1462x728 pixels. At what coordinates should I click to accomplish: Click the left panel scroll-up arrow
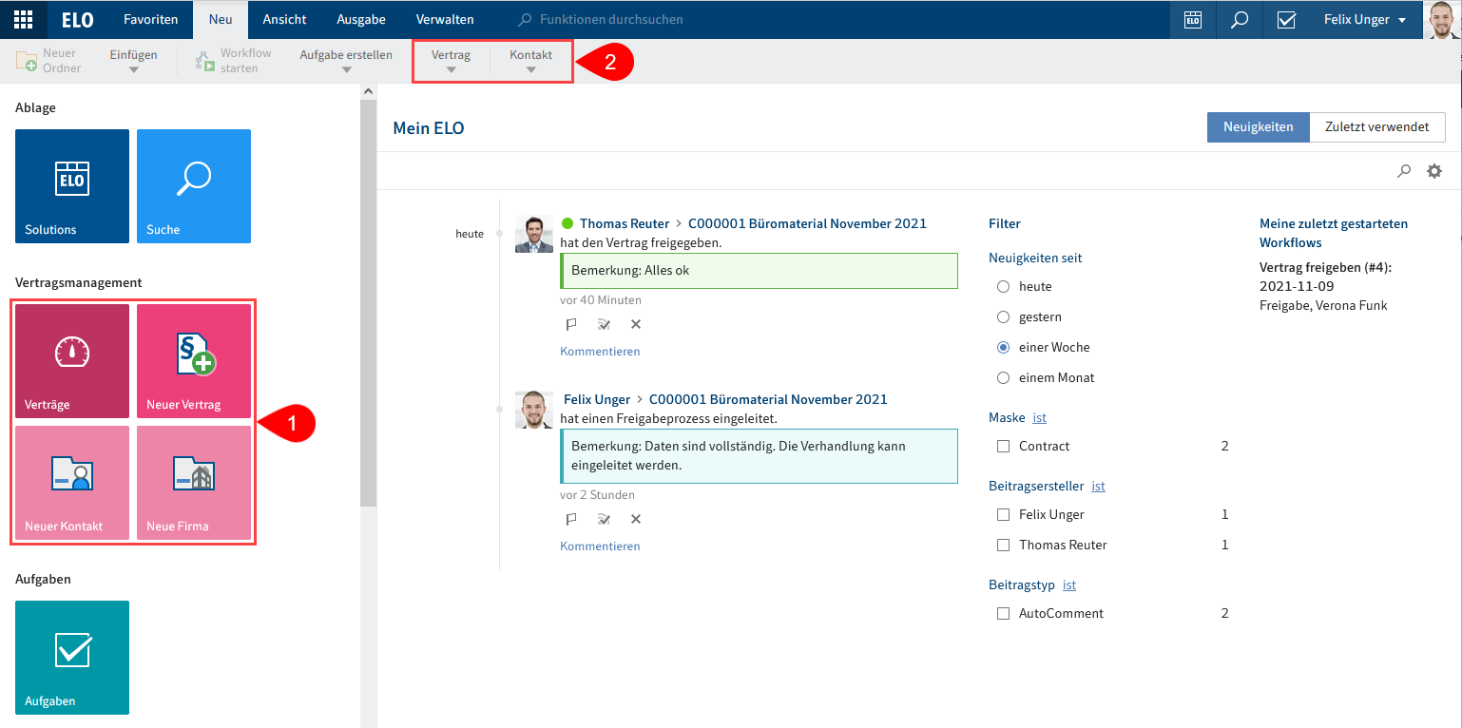pyautogui.click(x=369, y=91)
